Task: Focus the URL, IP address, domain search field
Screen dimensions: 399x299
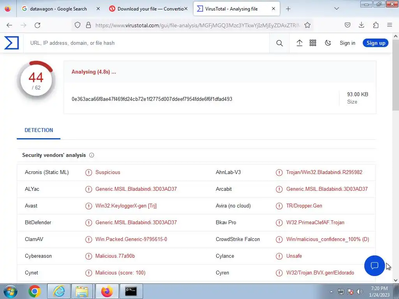Action: (x=147, y=43)
